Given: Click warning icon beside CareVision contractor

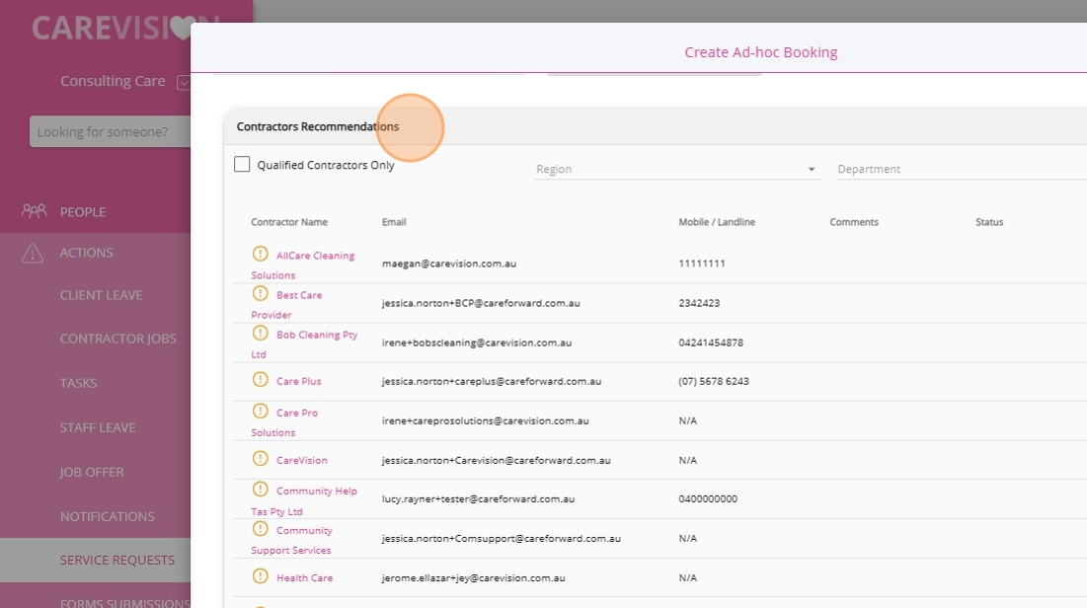Looking at the screenshot, I should (261, 459).
